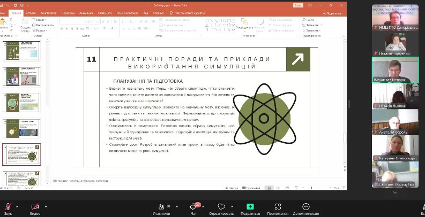Click the Создать слайд new slide icon

(25, 25)
